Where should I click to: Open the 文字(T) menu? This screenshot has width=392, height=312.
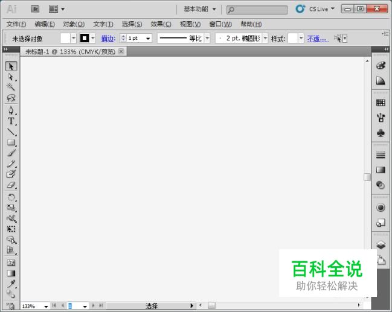(x=103, y=24)
